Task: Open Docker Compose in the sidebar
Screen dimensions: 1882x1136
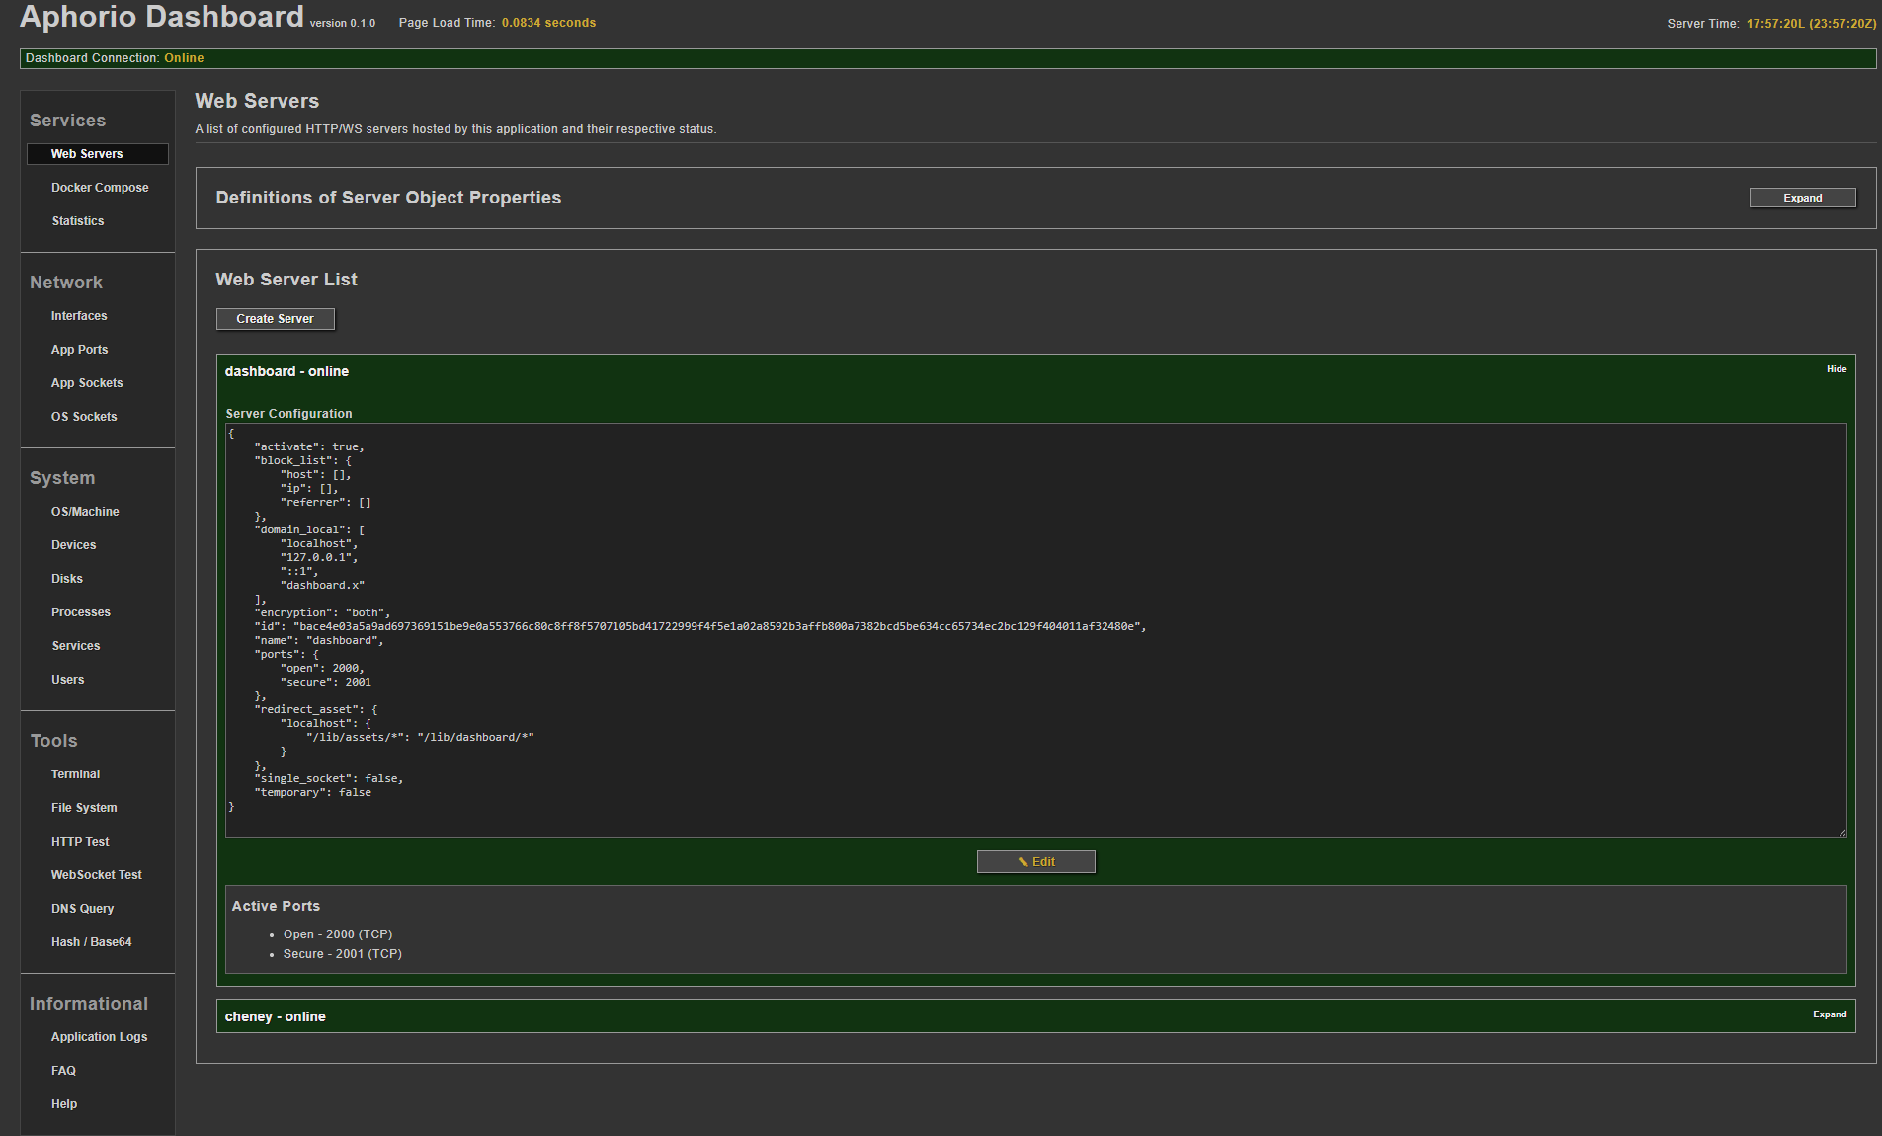Action: pyautogui.click(x=100, y=188)
